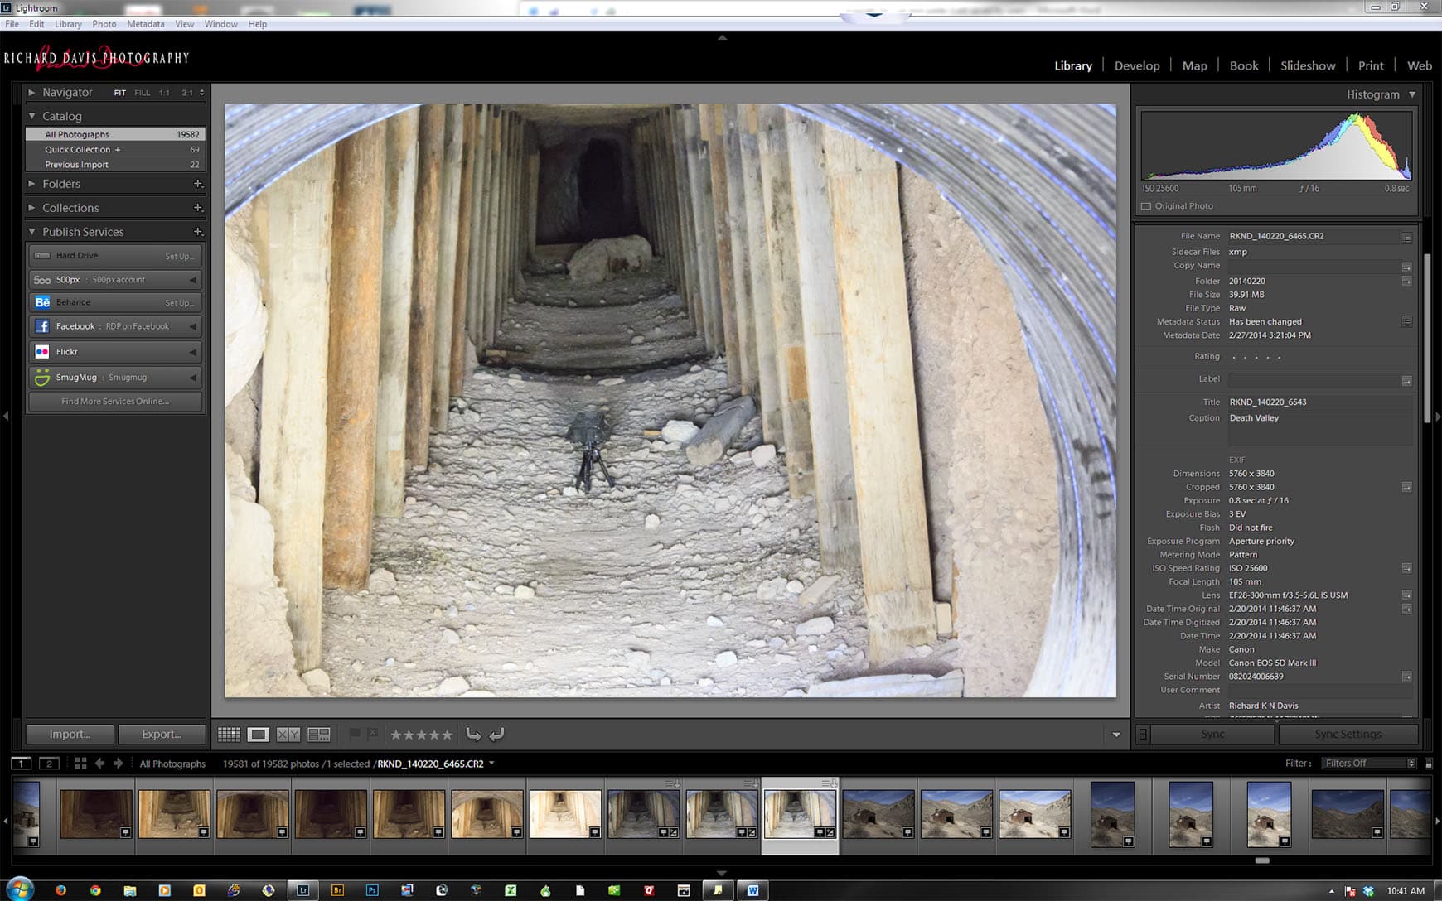Collapse the Catalog panel
Screen dimensions: 1442x901
tap(31, 116)
